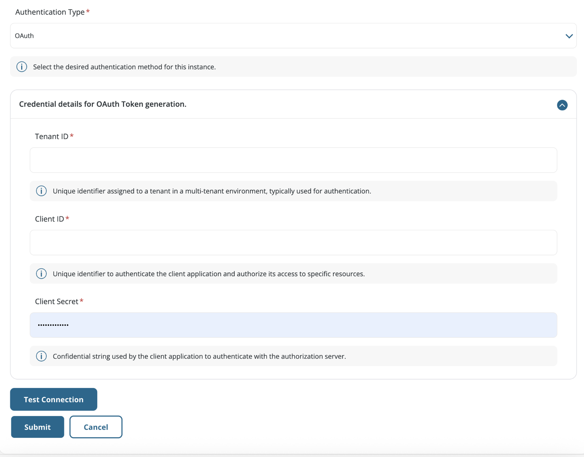Click the info icon beside Client Secret description
584x457 pixels.
tap(41, 356)
